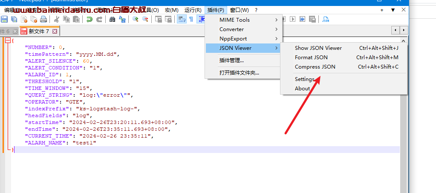Viewport: 436px width, 193px height.
Task: Collapse the JSON root fold marker
Action: [x=8, y=40]
